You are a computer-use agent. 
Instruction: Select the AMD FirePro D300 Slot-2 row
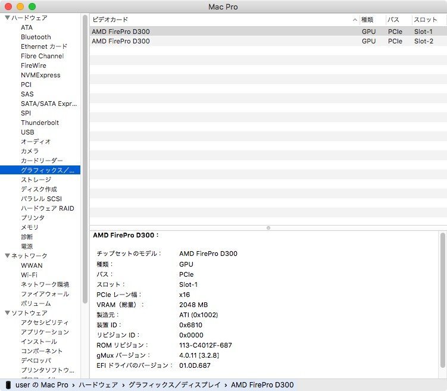268,41
